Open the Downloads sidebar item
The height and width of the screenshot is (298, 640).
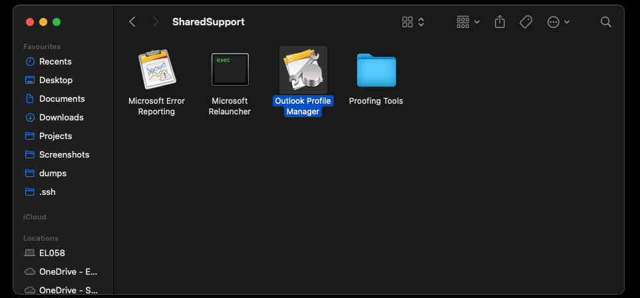point(61,117)
